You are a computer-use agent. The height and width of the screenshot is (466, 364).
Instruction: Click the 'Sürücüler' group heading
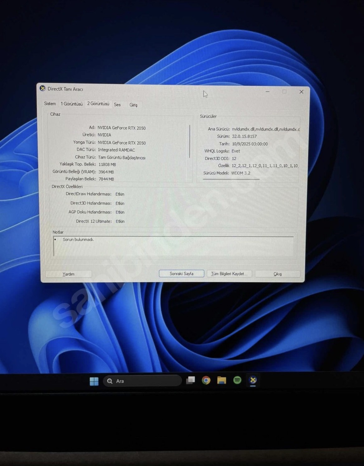coord(208,116)
